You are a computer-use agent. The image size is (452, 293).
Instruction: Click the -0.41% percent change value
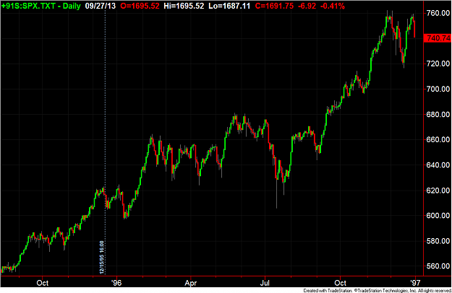[333, 6]
